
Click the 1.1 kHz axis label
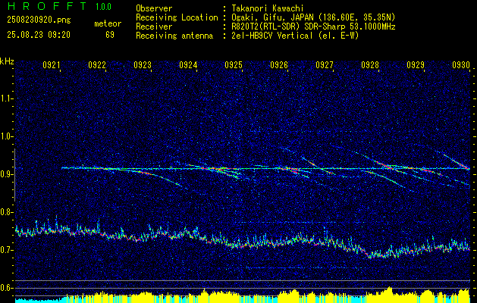[x=6, y=98]
